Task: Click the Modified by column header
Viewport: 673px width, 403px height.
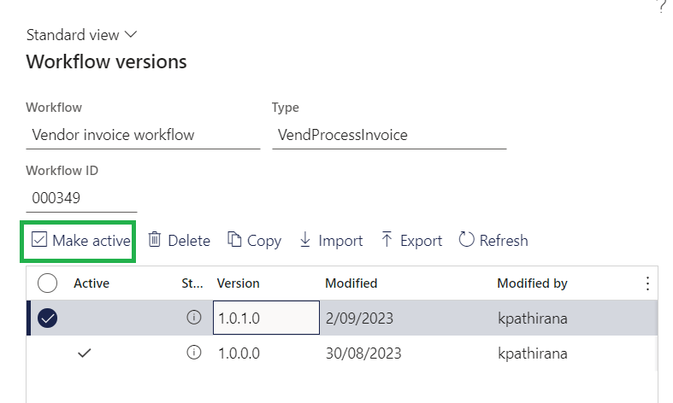Action: pyautogui.click(x=532, y=283)
